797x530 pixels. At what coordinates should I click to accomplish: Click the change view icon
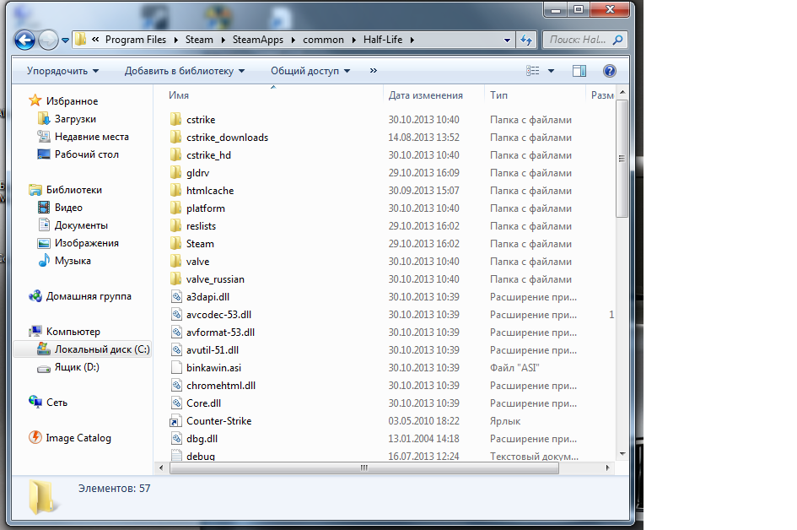533,71
